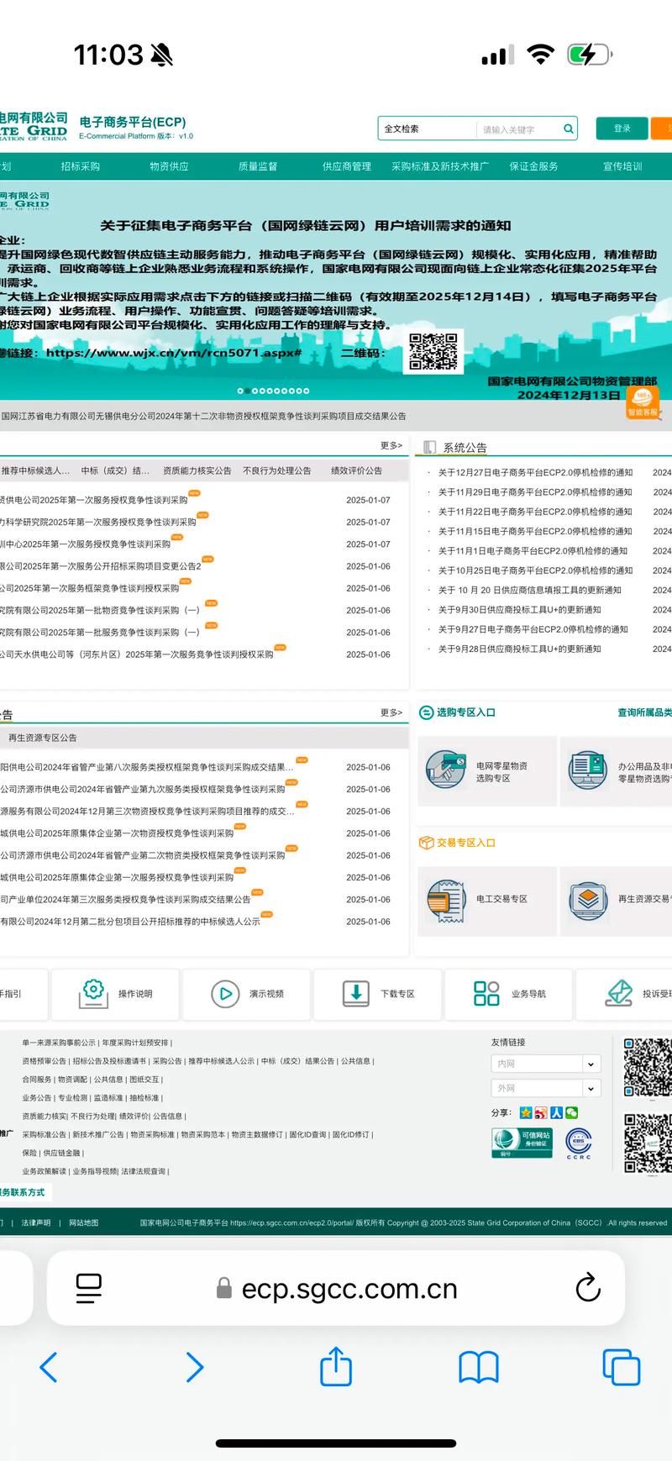Tap the search magnifier icon

[569, 129]
